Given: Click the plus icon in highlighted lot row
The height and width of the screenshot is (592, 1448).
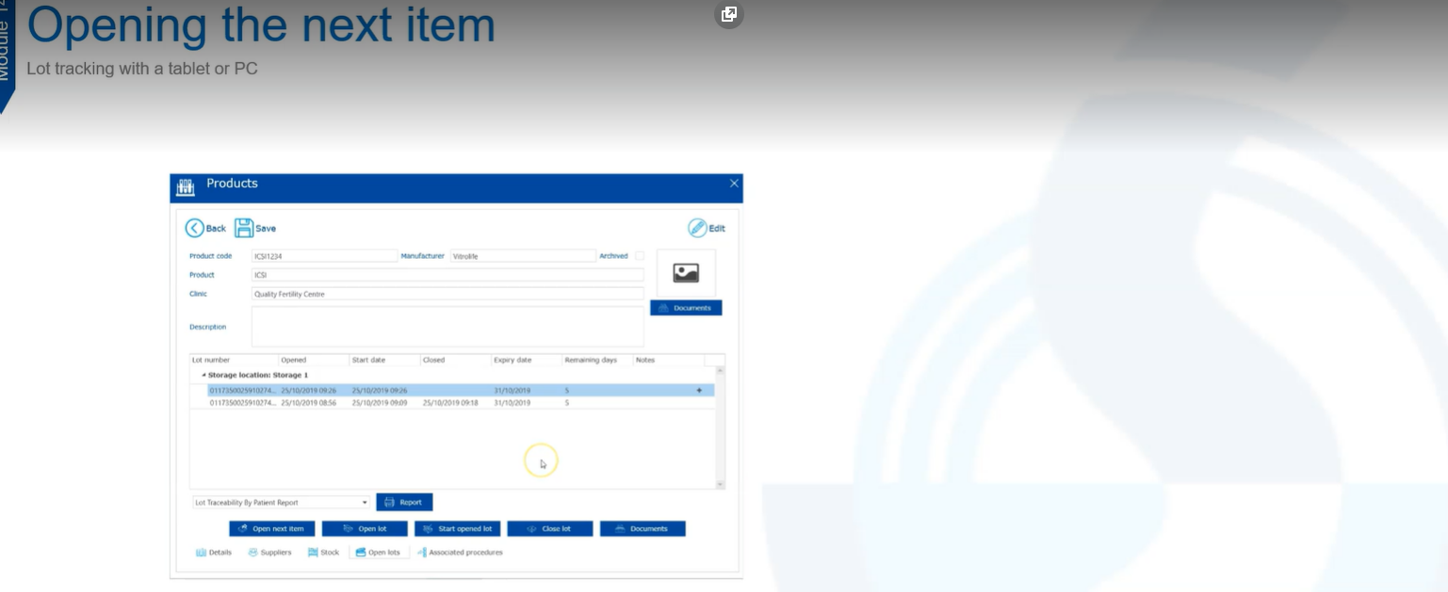Looking at the screenshot, I should click(698, 391).
